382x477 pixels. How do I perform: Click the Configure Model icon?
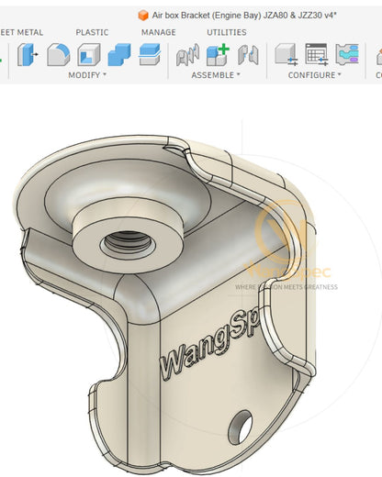coord(286,54)
